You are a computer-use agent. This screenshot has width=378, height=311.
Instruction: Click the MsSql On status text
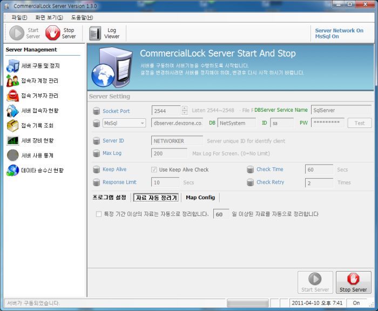[x=327, y=36]
